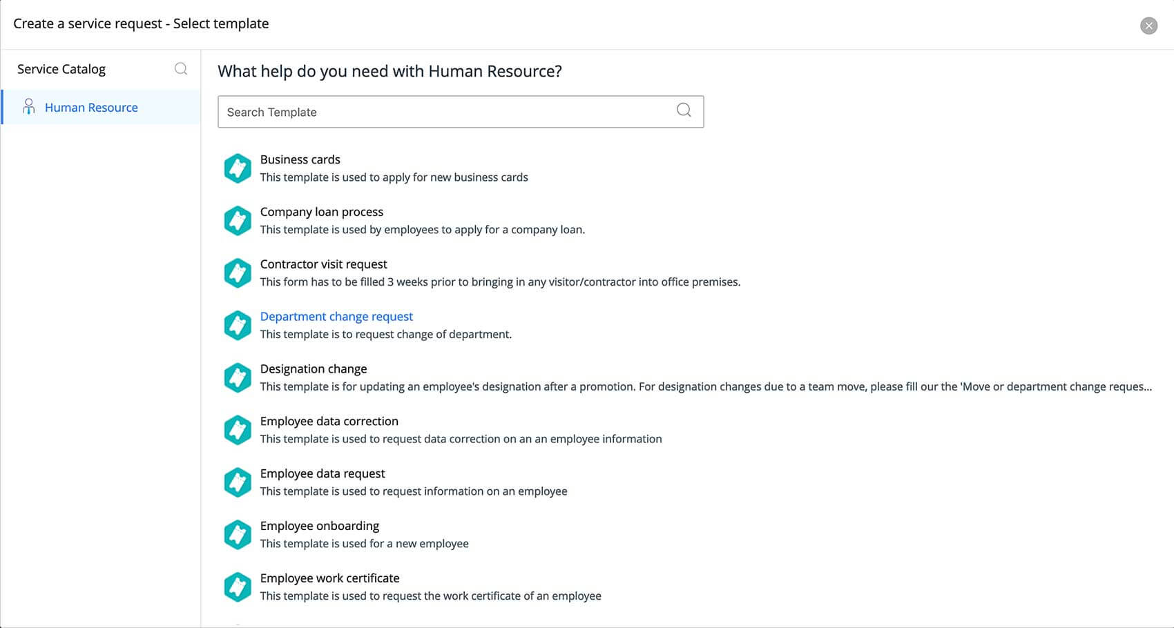Click the Company loan process hexagon icon

(x=238, y=221)
